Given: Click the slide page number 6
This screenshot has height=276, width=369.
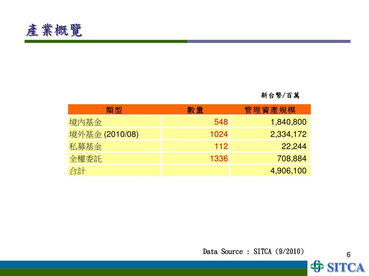Looking at the screenshot, I should click(348, 255).
